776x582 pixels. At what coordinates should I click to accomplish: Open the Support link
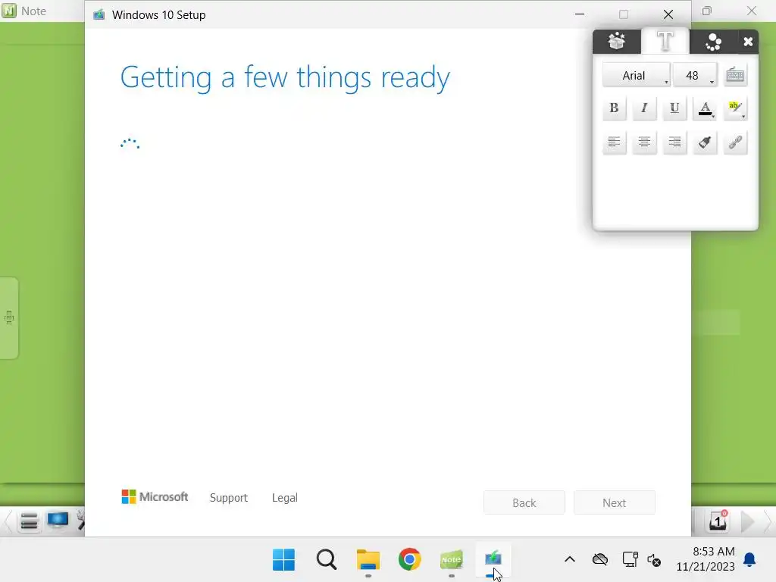pyautogui.click(x=229, y=498)
